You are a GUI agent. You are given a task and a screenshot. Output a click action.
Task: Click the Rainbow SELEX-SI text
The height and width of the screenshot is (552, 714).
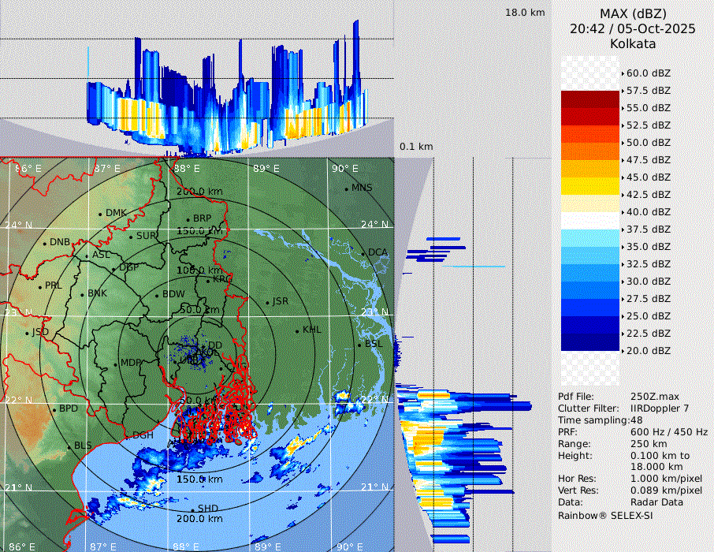point(605,516)
